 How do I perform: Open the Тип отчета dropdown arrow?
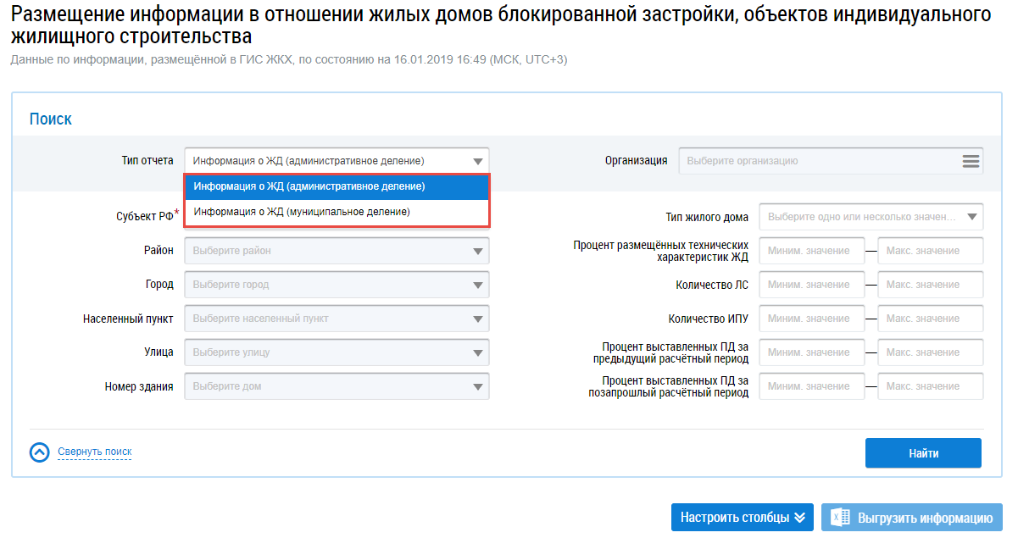coord(478,161)
